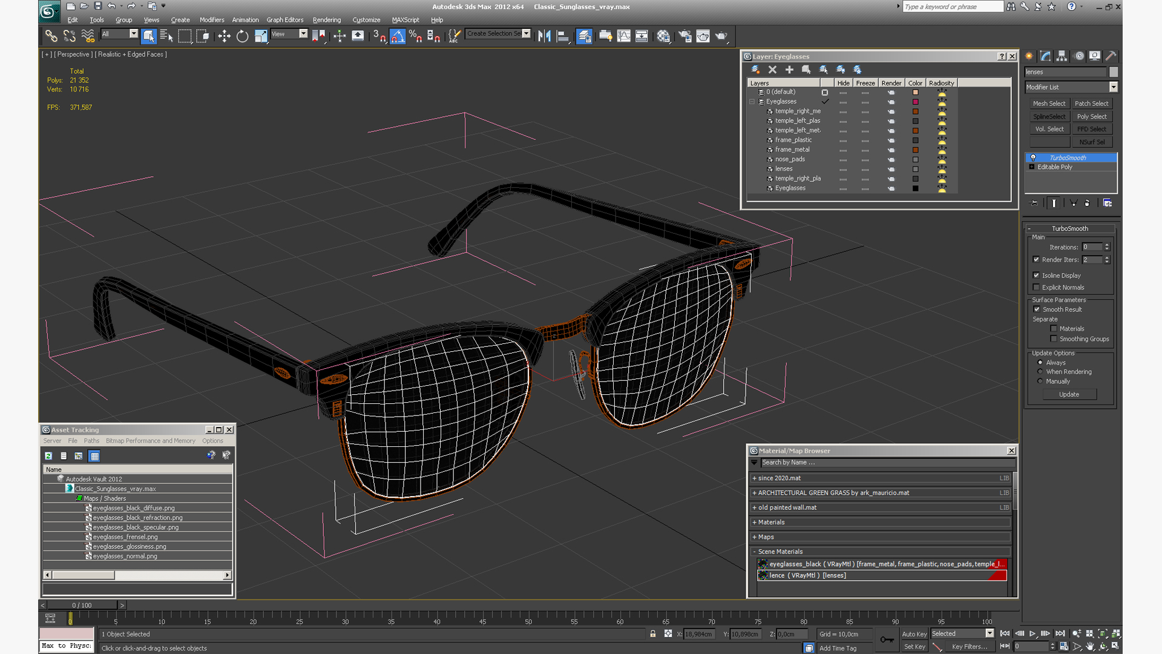The height and width of the screenshot is (654, 1162).
Task: Click the Poly Select modifier button
Action: click(1091, 116)
